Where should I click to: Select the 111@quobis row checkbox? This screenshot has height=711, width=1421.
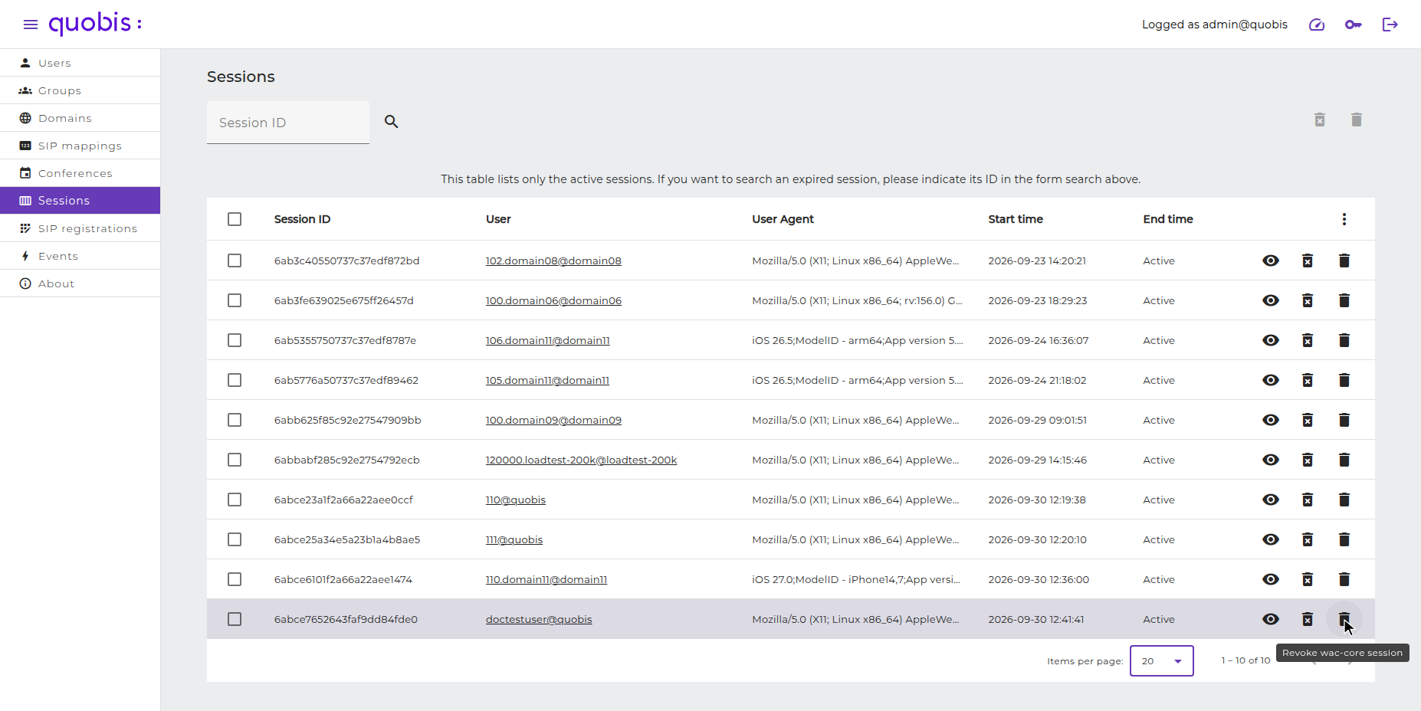pos(235,539)
